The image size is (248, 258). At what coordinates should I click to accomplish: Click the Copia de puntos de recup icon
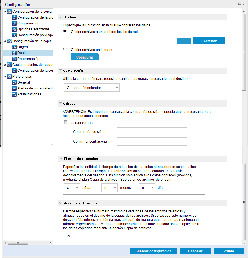pos(9,65)
